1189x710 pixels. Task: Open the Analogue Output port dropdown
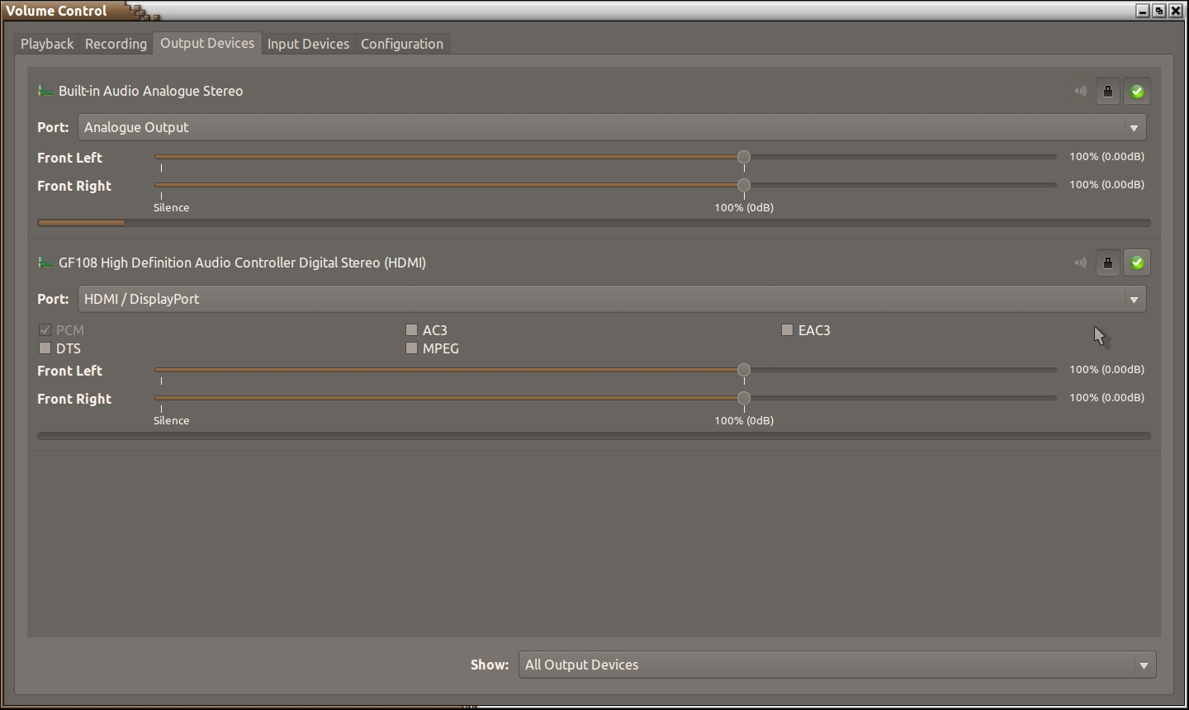pyautogui.click(x=611, y=127)
